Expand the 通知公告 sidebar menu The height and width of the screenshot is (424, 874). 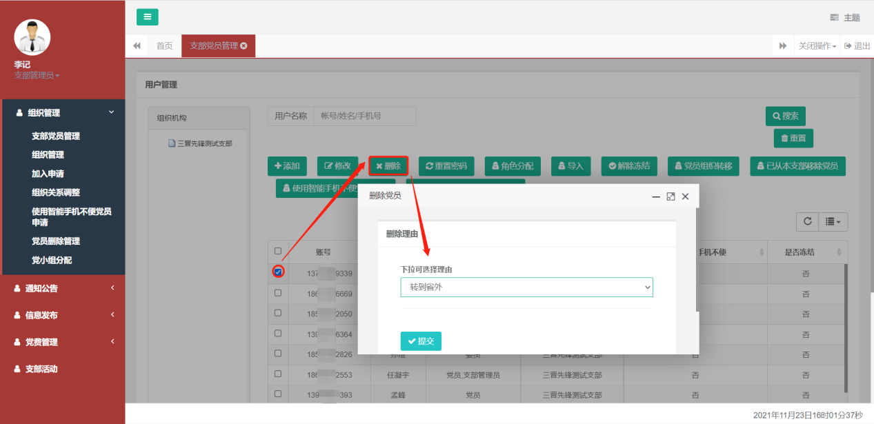tap(63, 288)
